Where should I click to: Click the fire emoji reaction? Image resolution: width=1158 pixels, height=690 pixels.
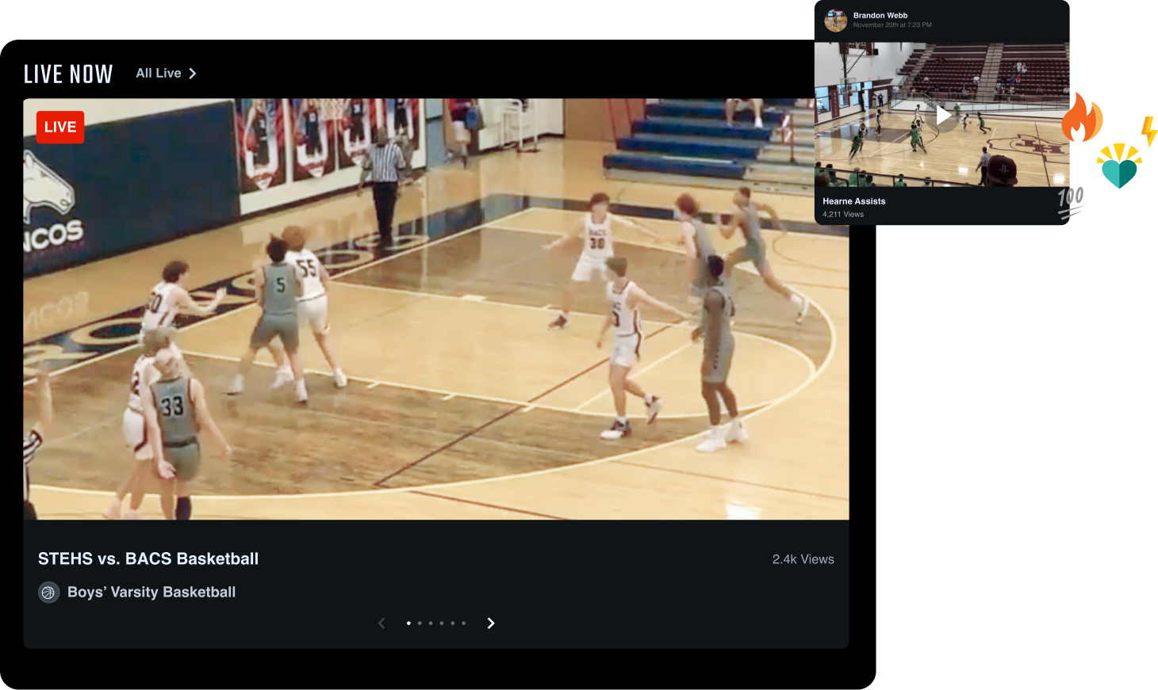coord(1082,118)
